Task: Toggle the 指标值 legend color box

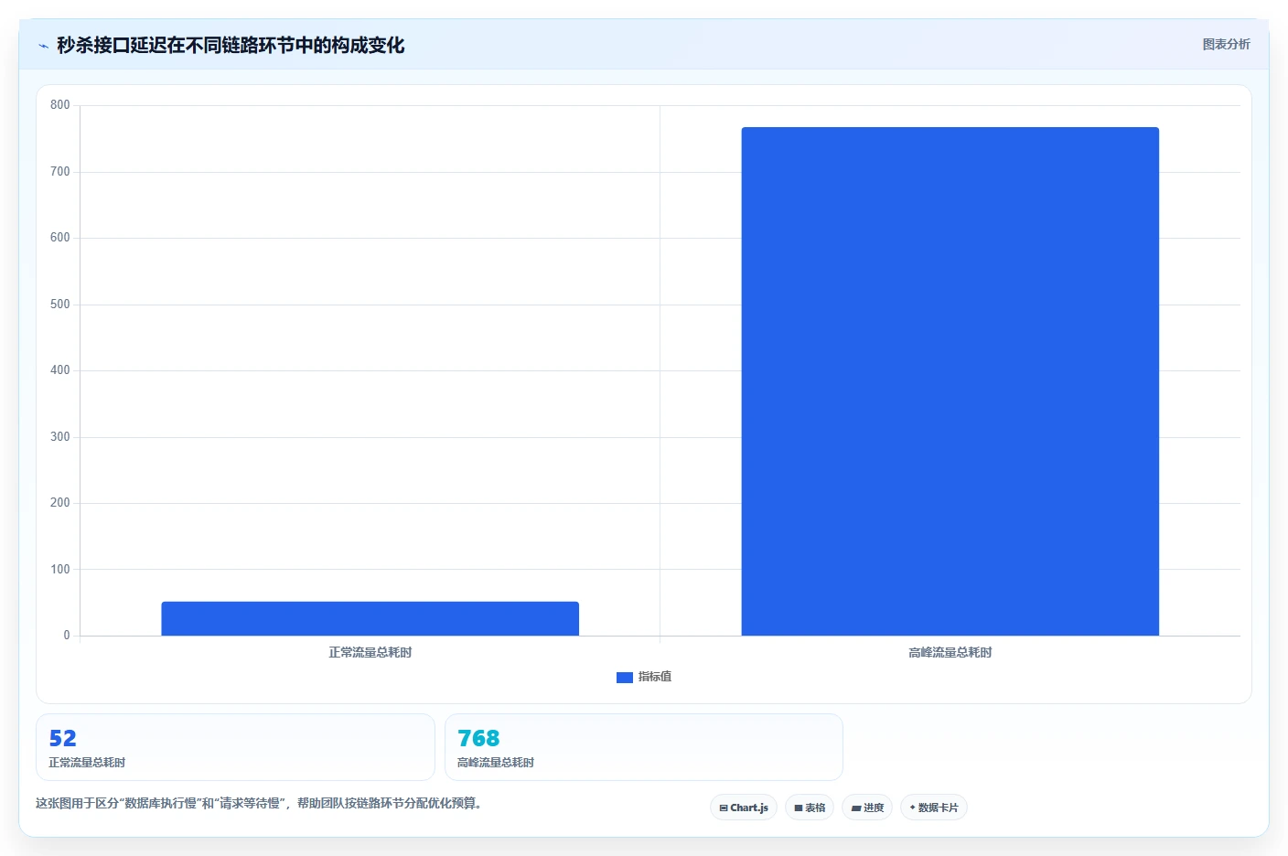Action: pyautogui.click(x=625, y=677)
